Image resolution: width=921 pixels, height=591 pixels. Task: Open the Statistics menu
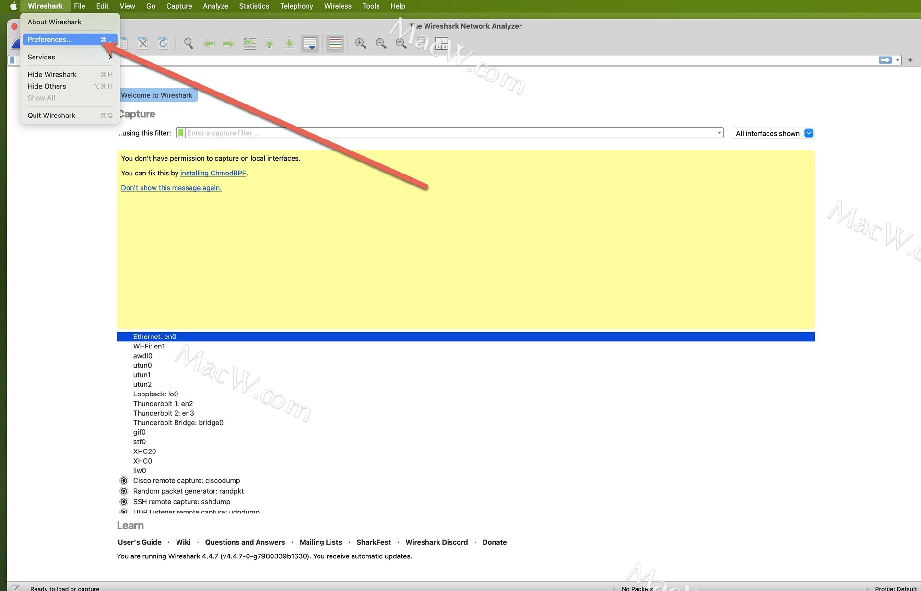pos(254,6)
